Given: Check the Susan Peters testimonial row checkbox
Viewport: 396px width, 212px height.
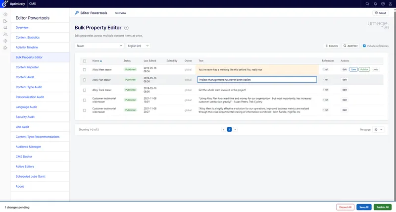Looking at the screenshot, I should (85, 100).
